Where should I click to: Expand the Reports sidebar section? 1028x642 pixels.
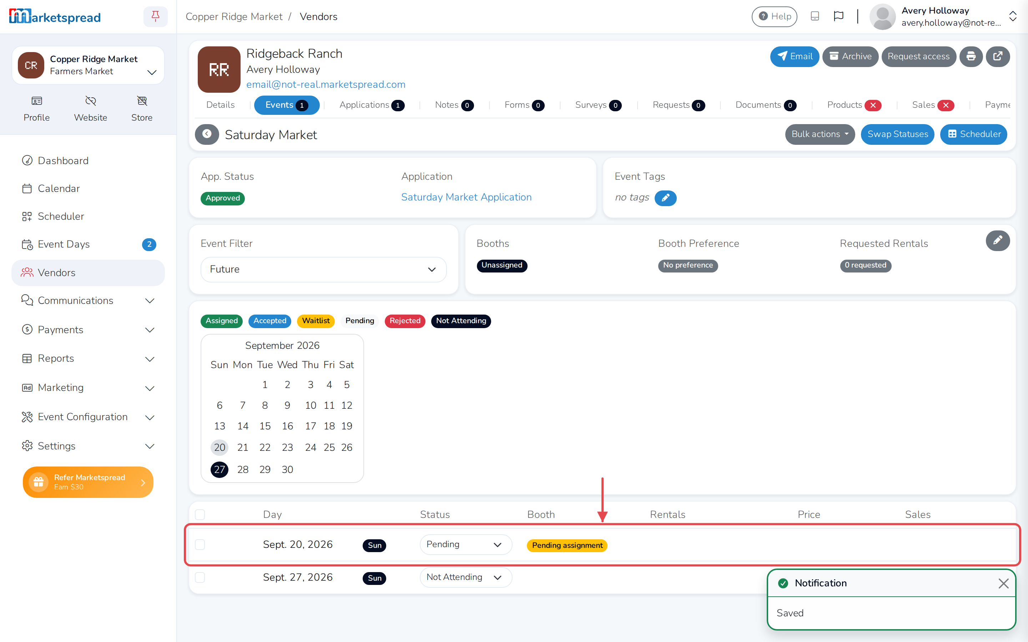[x=88, y=358]
